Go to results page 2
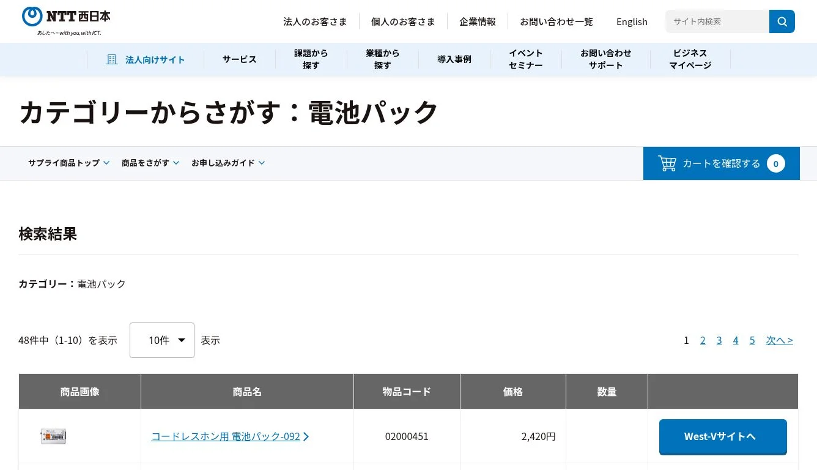 point(703,340)
